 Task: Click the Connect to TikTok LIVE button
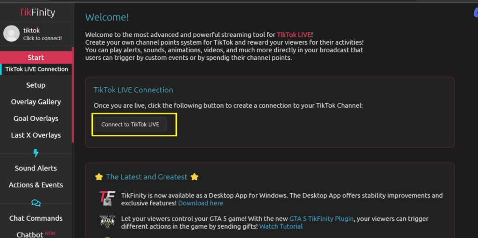pyautogui.click(x=130, y=124)
